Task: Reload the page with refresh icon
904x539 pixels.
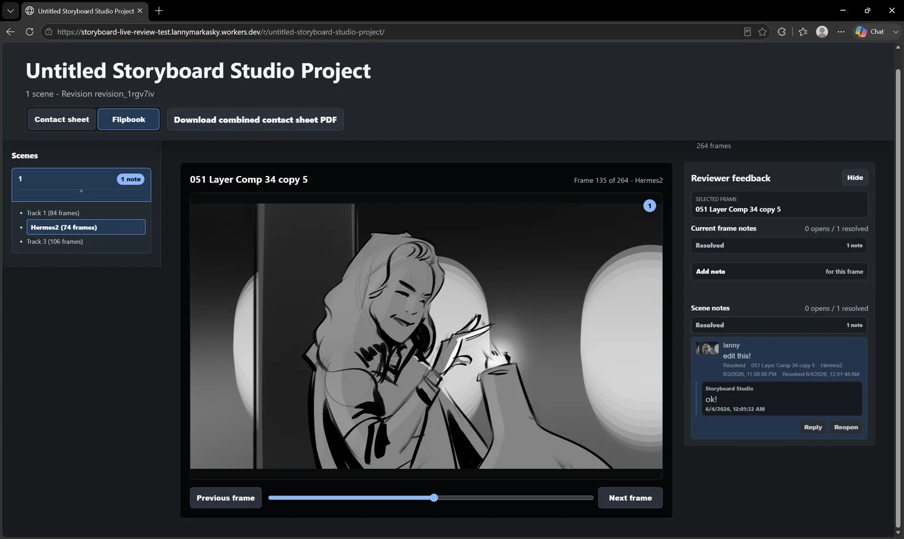Action: [x=29, y=32]
